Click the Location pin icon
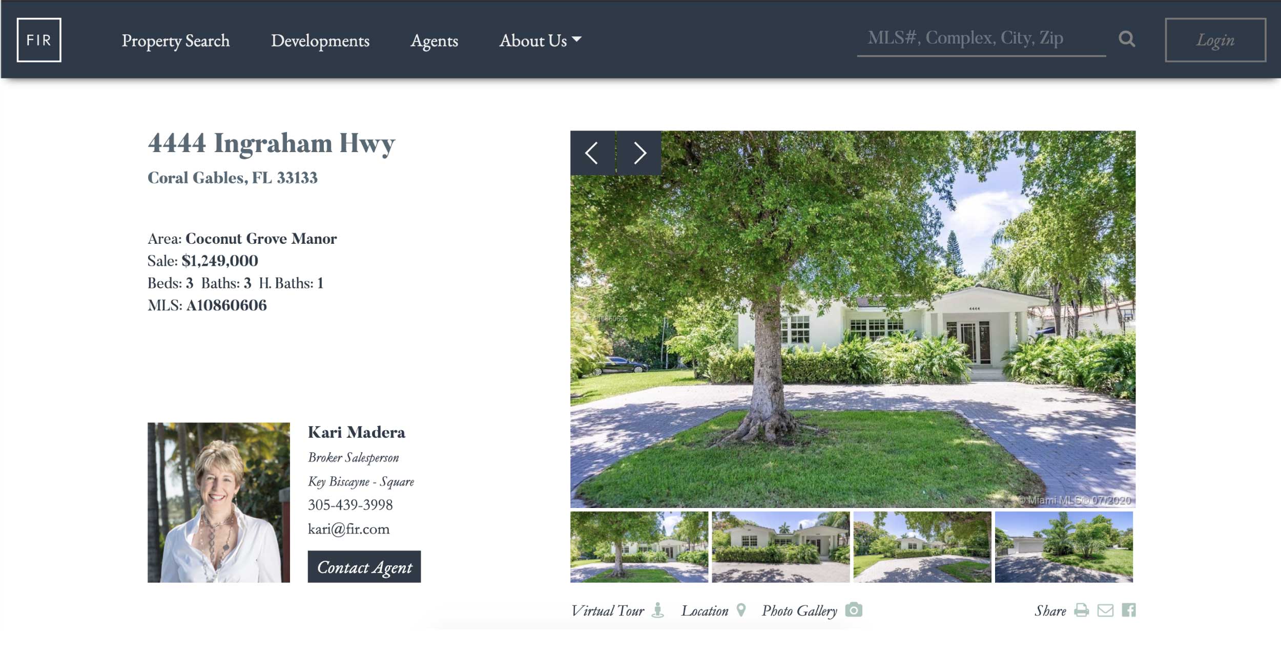1281x656 pixels. pyautogui.click(x=741, y=609)
